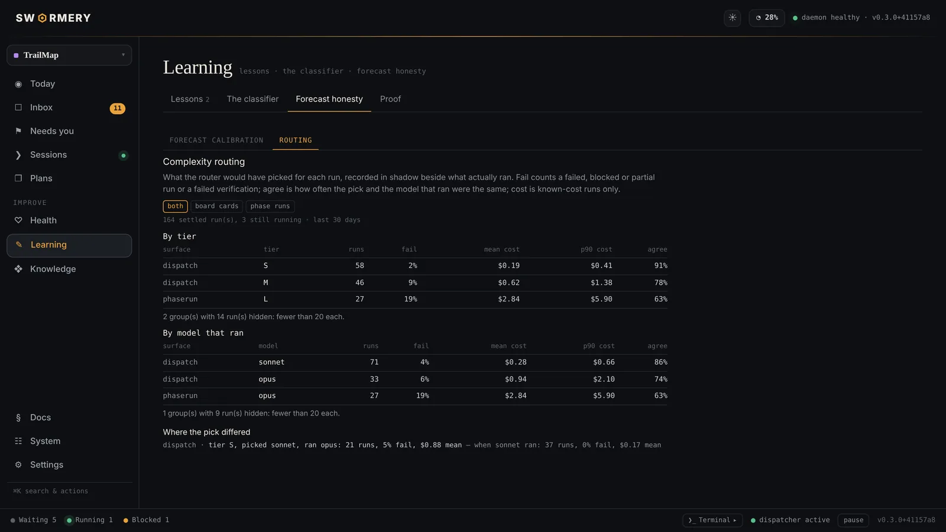The height and width of the screenshot is (532, 946).
Task: Click the dispatcher active status
Action: pos(791,520)
